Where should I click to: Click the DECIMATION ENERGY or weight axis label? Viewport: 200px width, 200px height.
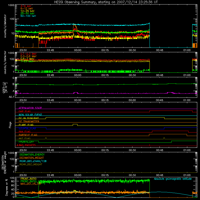tap(4, 162)
